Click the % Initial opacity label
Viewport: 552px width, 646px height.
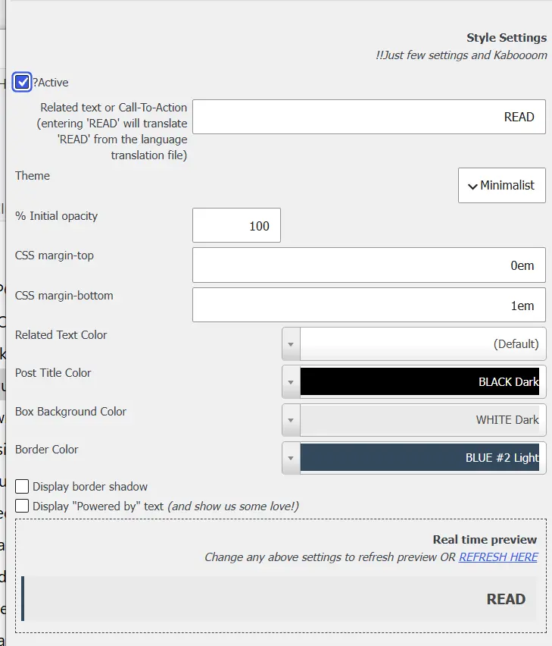pyautogui.click(x=56, y=216)
